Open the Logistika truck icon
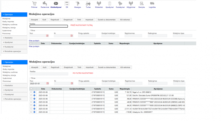Screen dimensions: 221x121 (x=152, y=3)
